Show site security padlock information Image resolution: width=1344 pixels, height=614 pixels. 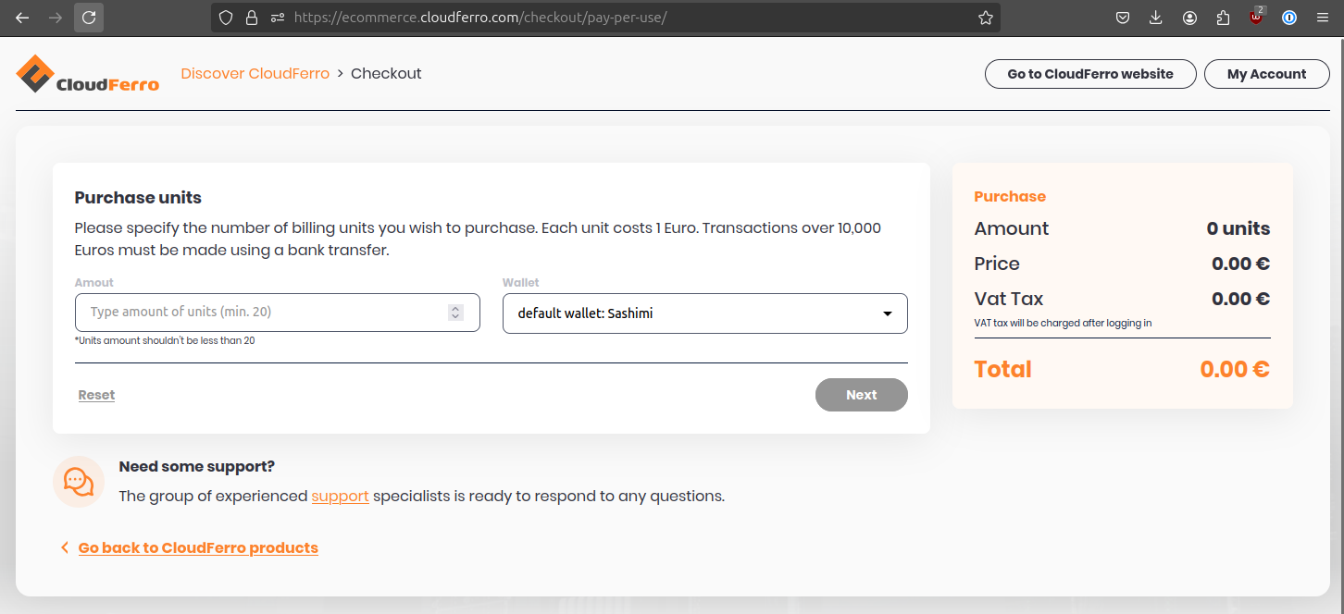[x=251, y=18]
